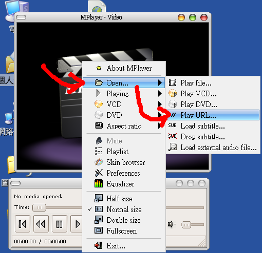Image resolution: width=262 pixels, height=253 pixels.
Task: Click the audio file icon beside Load external audio
Action: pyautogui.click(x=173, y=147)
